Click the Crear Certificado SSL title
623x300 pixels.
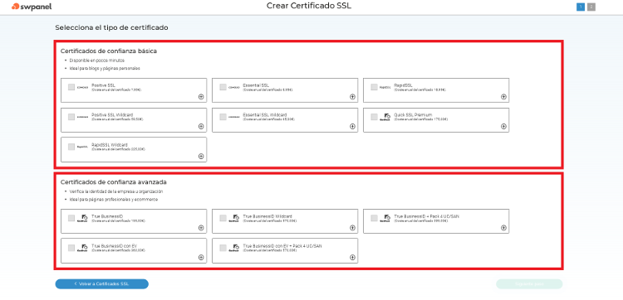tap(309, 6)
